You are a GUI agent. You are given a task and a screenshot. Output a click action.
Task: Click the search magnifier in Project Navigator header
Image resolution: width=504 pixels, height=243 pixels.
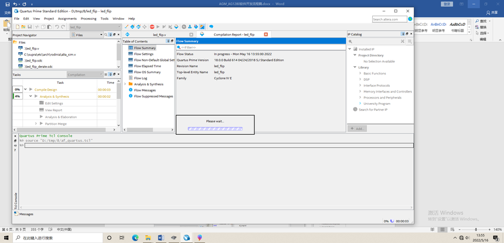tap(105, 35)
